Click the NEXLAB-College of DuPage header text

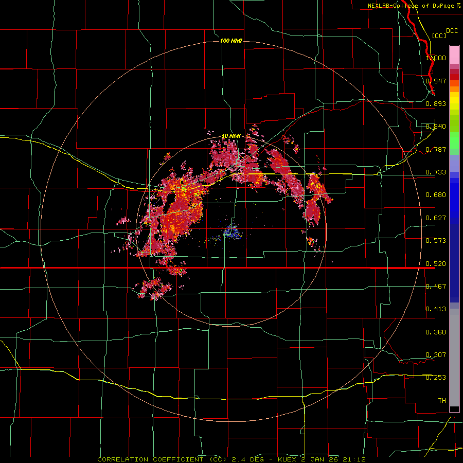coord(411,6)
